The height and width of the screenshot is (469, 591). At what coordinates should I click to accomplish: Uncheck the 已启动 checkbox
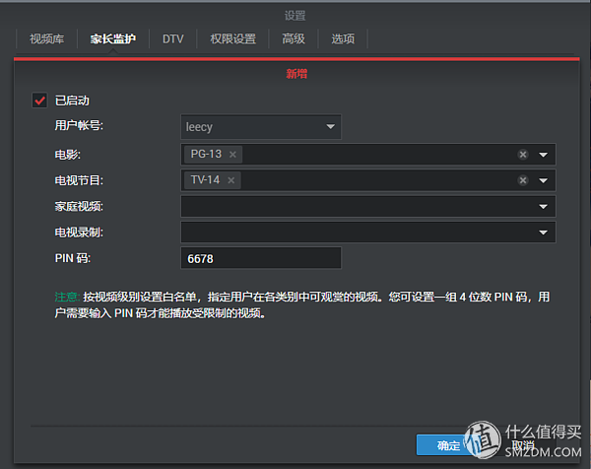(39, 100)
